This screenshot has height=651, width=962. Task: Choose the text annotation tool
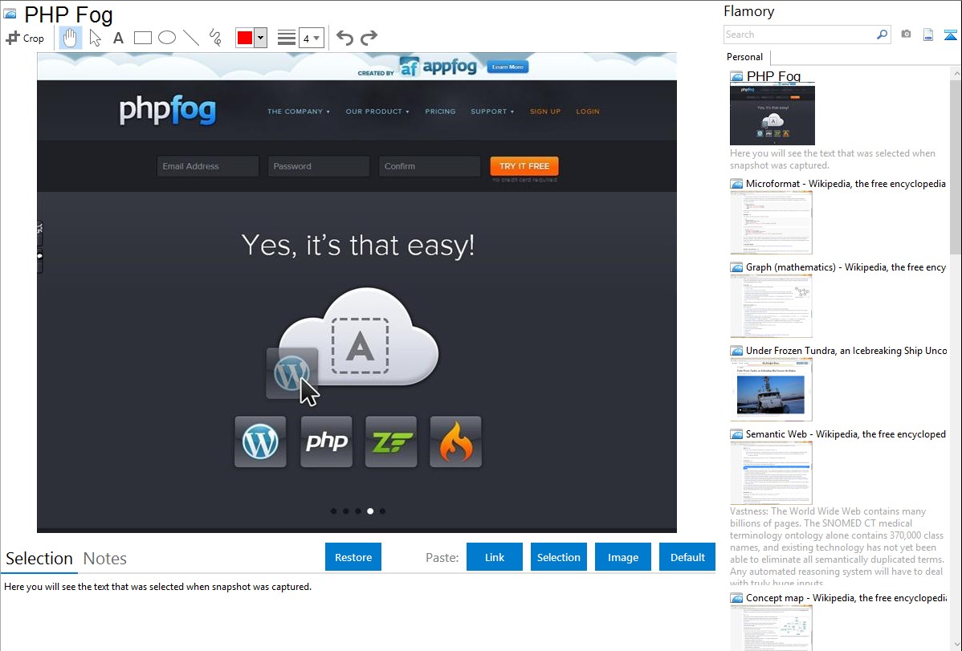[x=118, y=38]
